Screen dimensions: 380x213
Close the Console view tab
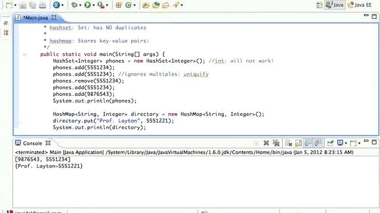[x=48, y=143]
